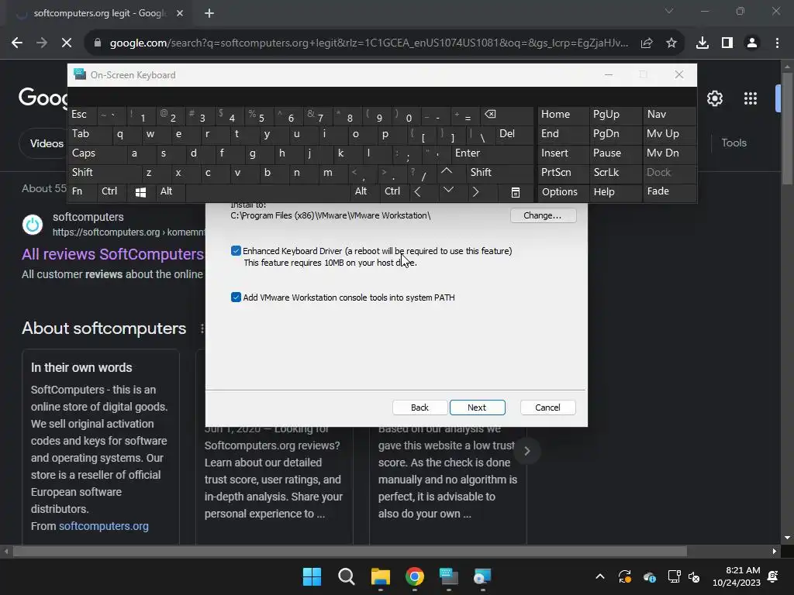Click the vertical scrollbar down arrow

coord(788,538)
